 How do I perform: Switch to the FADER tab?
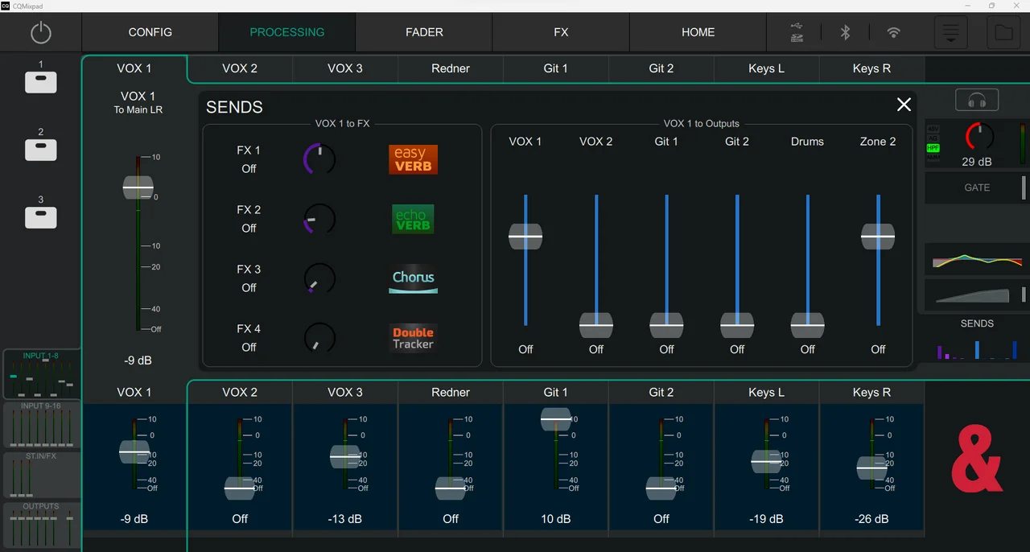424,33
